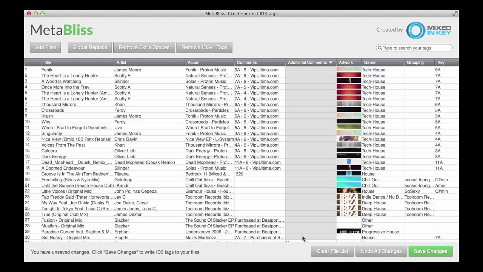Open the Global Replace tool
483x272 pixels.
[90, 47]
